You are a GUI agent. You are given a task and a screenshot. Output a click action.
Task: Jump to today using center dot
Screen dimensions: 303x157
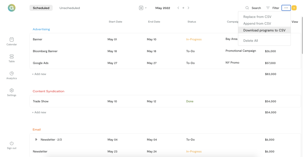(x=183, y=8)
